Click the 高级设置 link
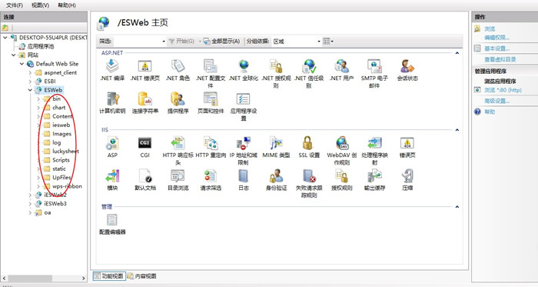Screen dimensions: 538x287 tap(496, 101)
